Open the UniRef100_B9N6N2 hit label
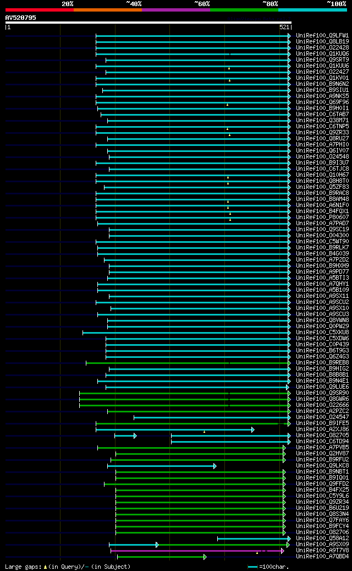 (x=322, y=84)
